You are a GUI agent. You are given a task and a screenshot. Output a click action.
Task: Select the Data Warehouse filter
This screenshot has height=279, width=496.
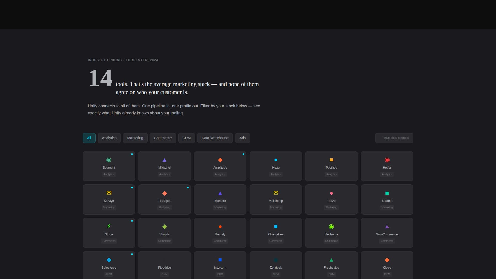[x=215, y=138]
